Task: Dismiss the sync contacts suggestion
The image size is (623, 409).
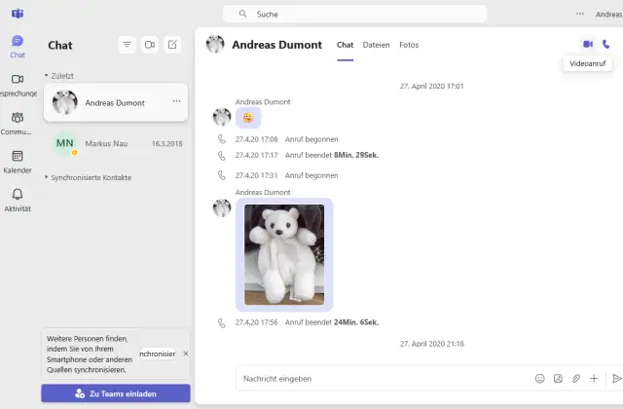Action: (x=186, y=353)
